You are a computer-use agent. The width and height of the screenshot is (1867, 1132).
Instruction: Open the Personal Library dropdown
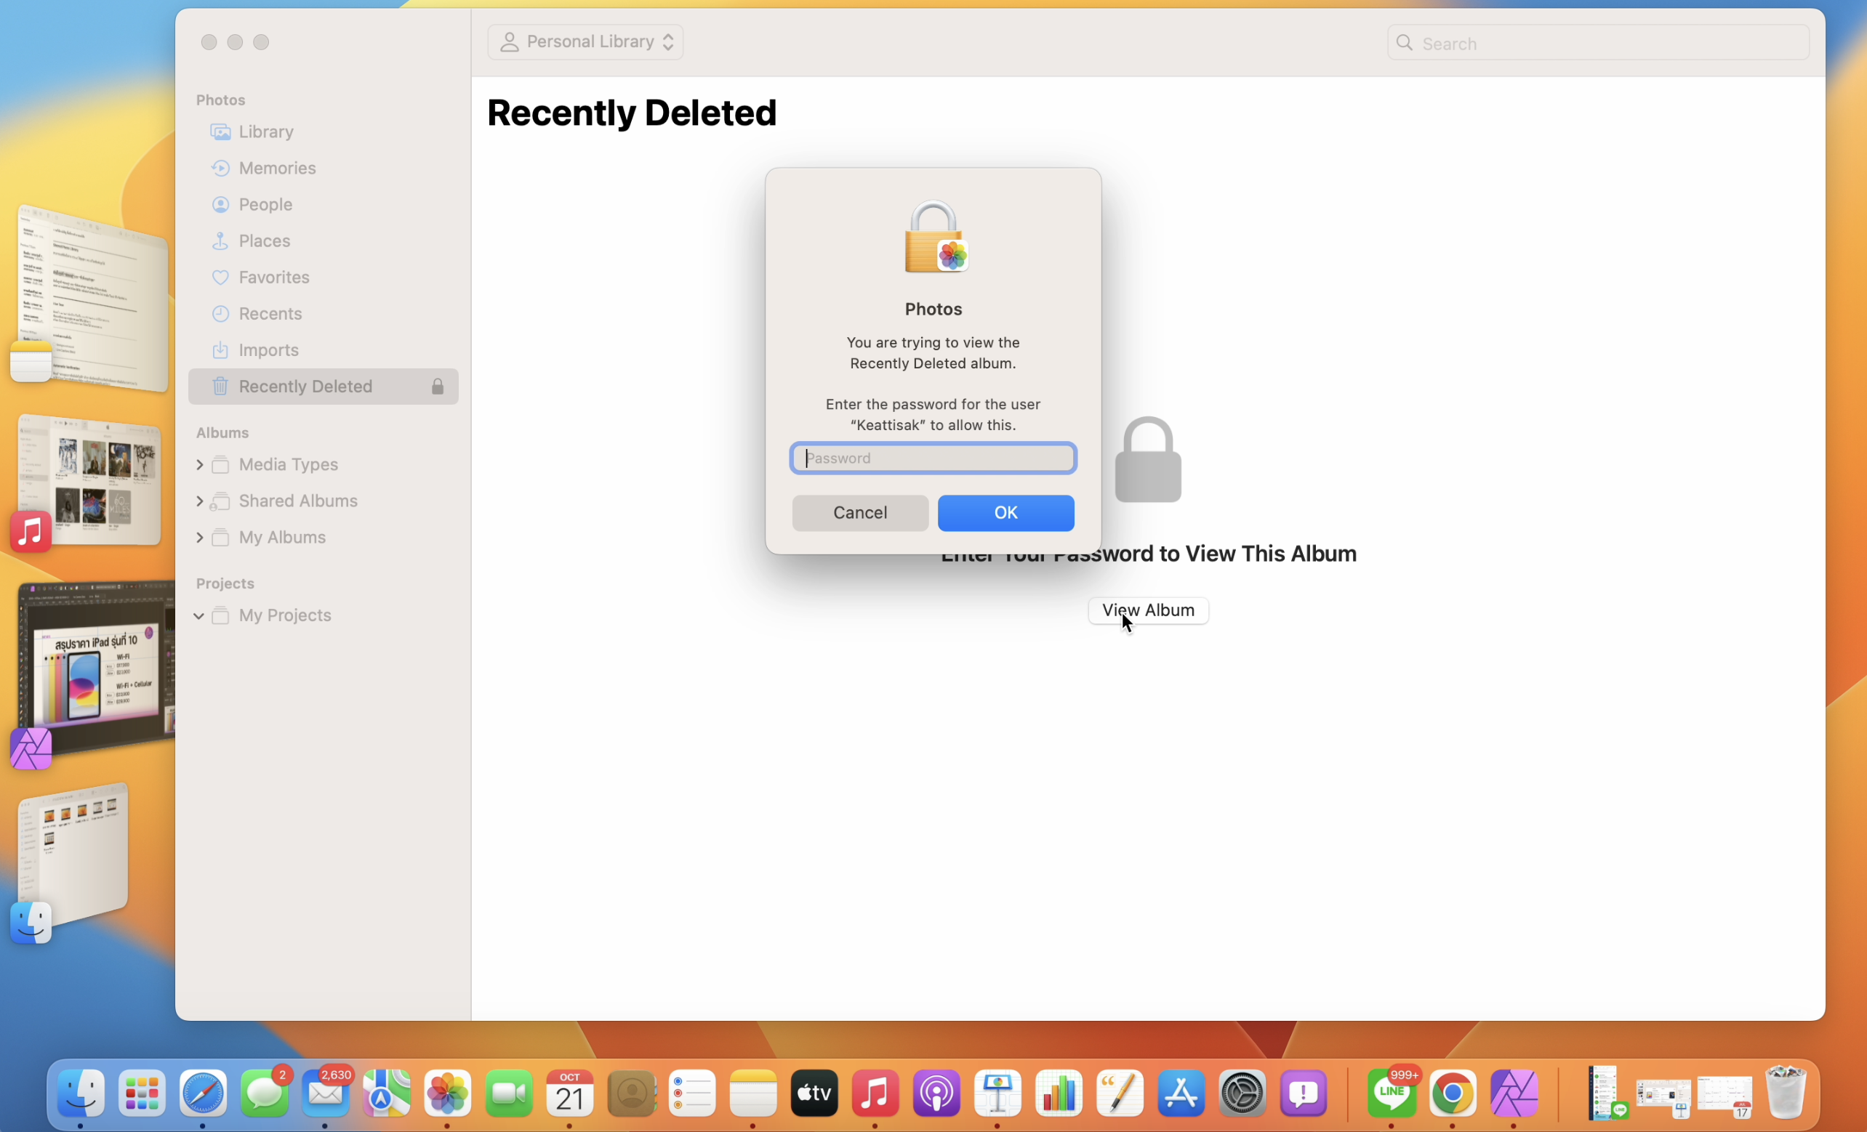(x=586, y=41)
